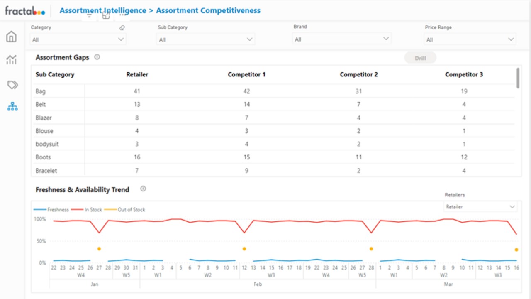This screenshot has height=299, width=531.
Task: Select the Blouse row label
Action: (x=44, y=131)
